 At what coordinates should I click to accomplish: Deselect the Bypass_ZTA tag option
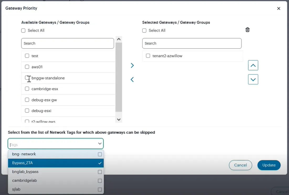click(x=56, y=163)
